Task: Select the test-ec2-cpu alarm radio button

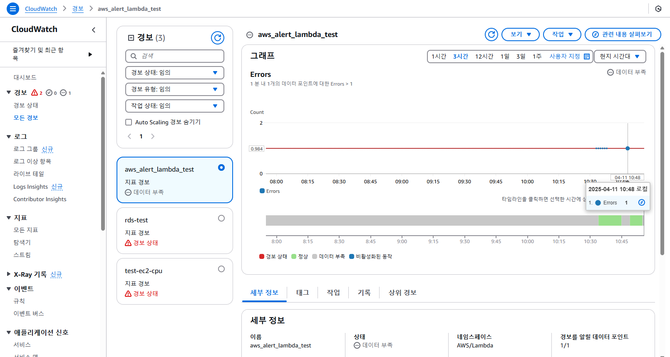Action: [221, 269]
